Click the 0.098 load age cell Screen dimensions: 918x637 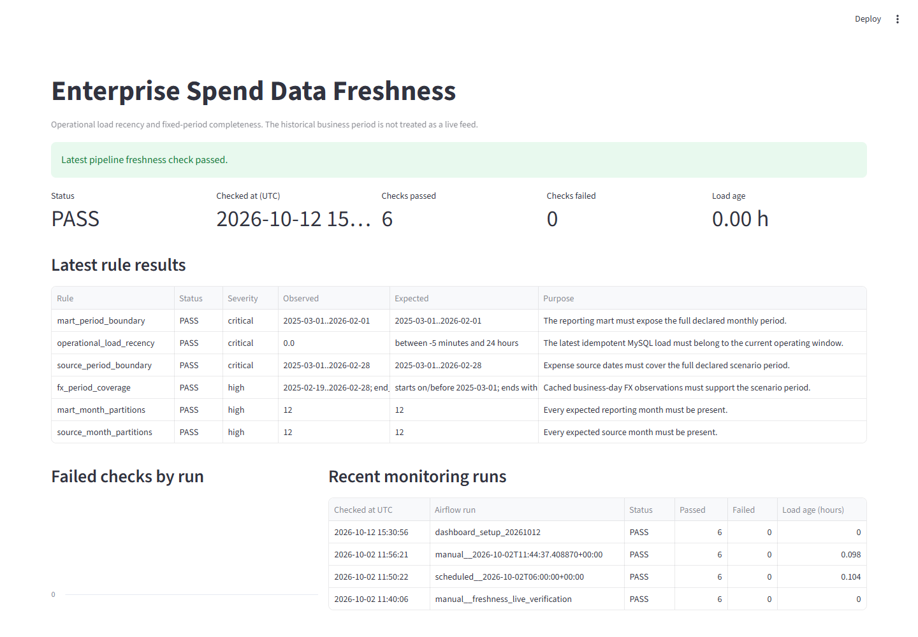pos(822,554)
